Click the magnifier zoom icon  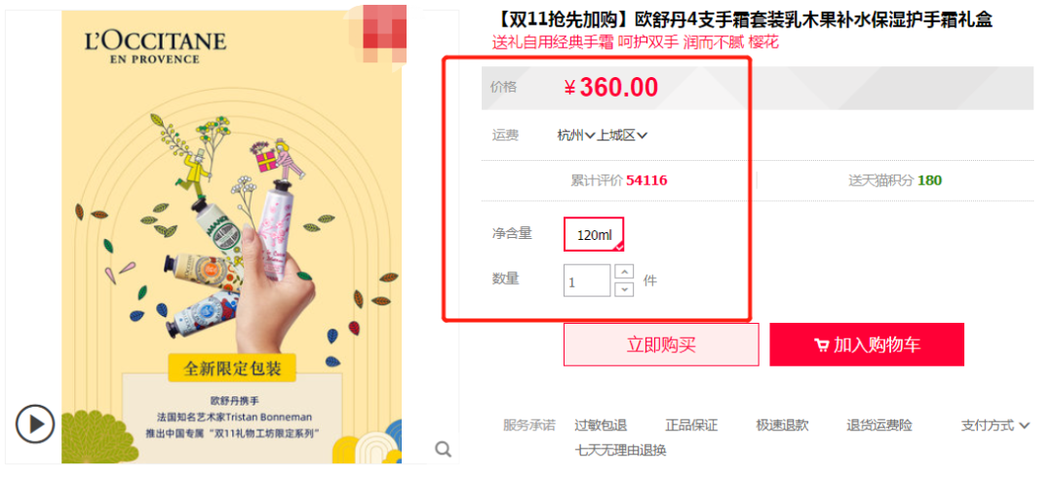click(443, 449)
